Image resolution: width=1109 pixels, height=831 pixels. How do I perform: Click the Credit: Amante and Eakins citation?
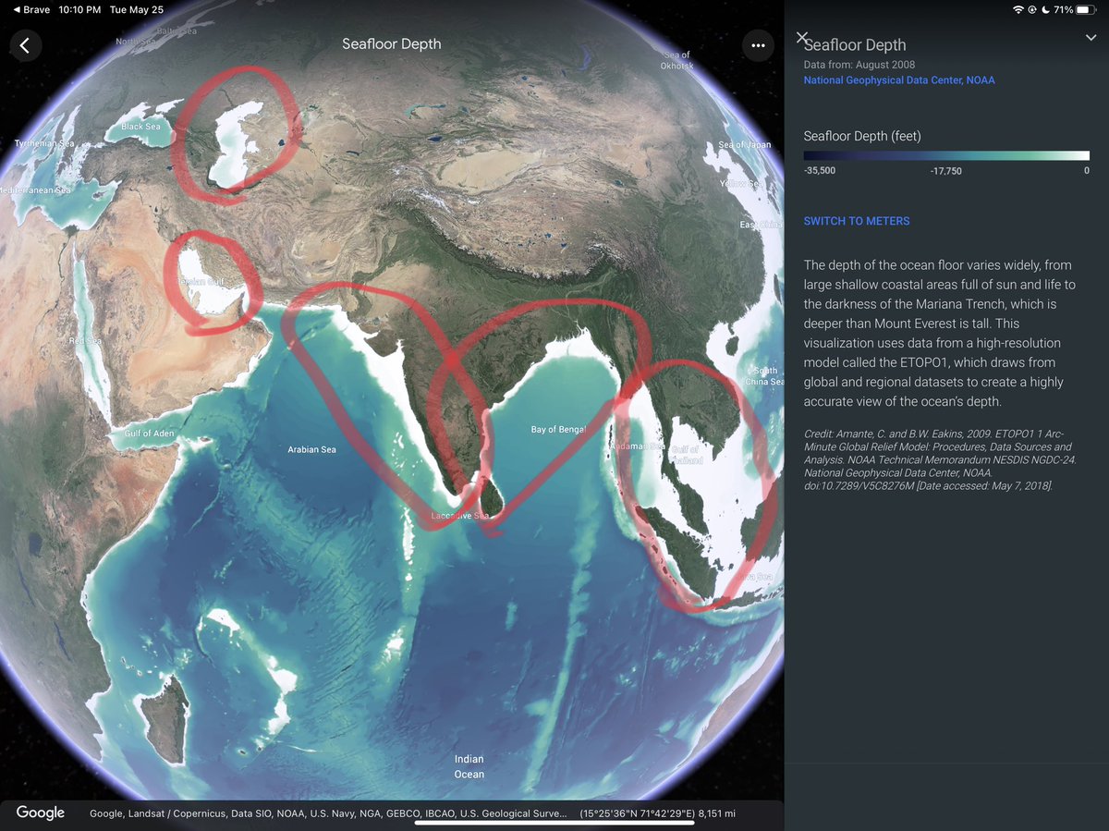click(942, 459)
